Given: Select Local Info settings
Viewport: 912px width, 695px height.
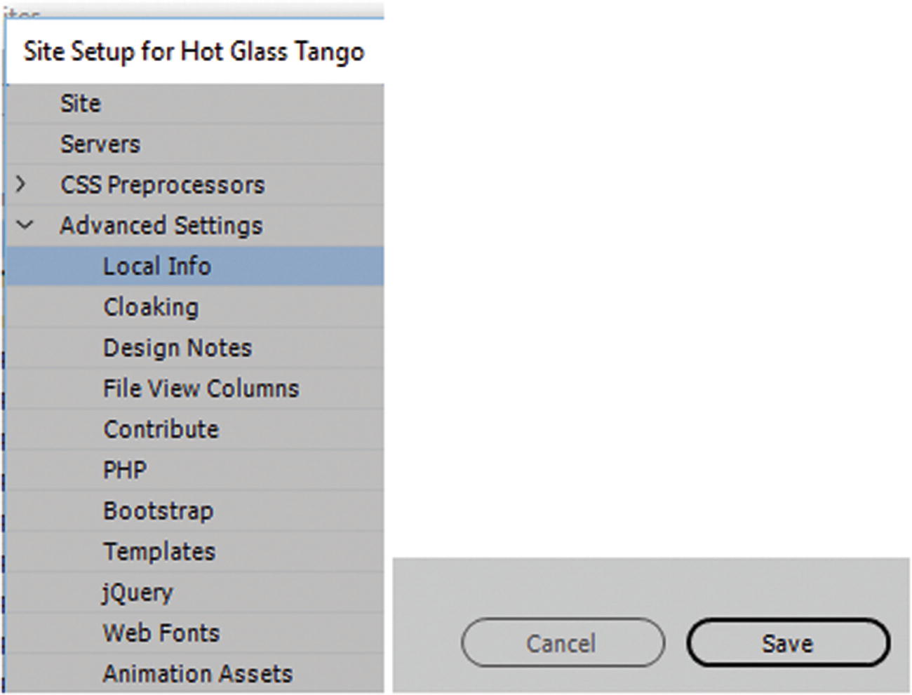Looking at the screenshot, I should point(156,266).
